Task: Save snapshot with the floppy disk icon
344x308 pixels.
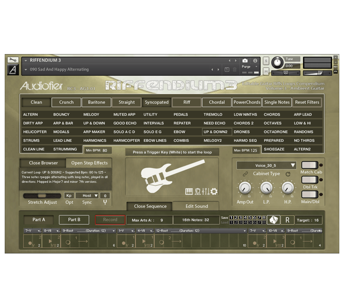Action: click(227, 70)
